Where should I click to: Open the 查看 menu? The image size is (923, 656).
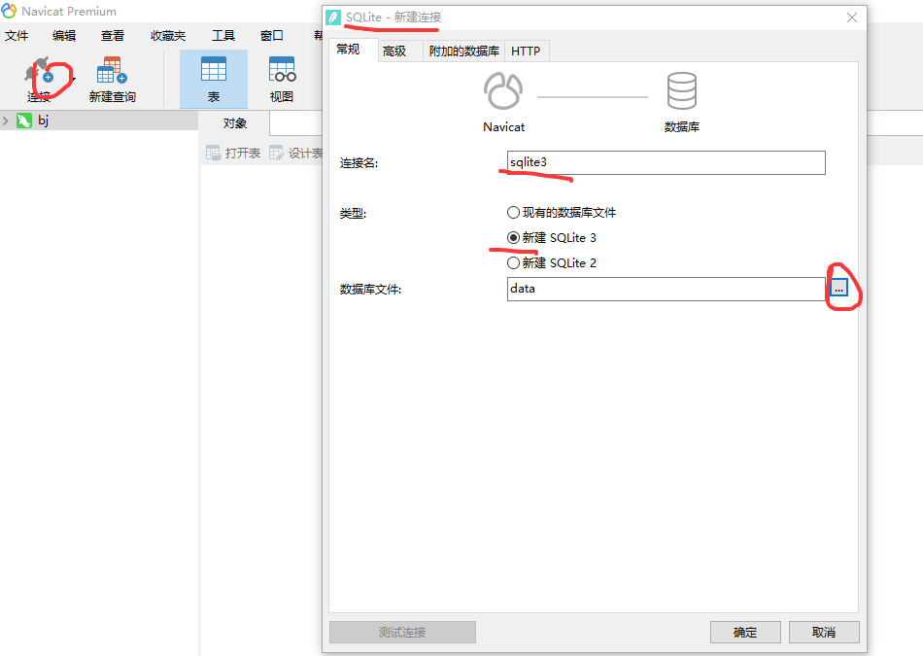[x=113, y=35]
